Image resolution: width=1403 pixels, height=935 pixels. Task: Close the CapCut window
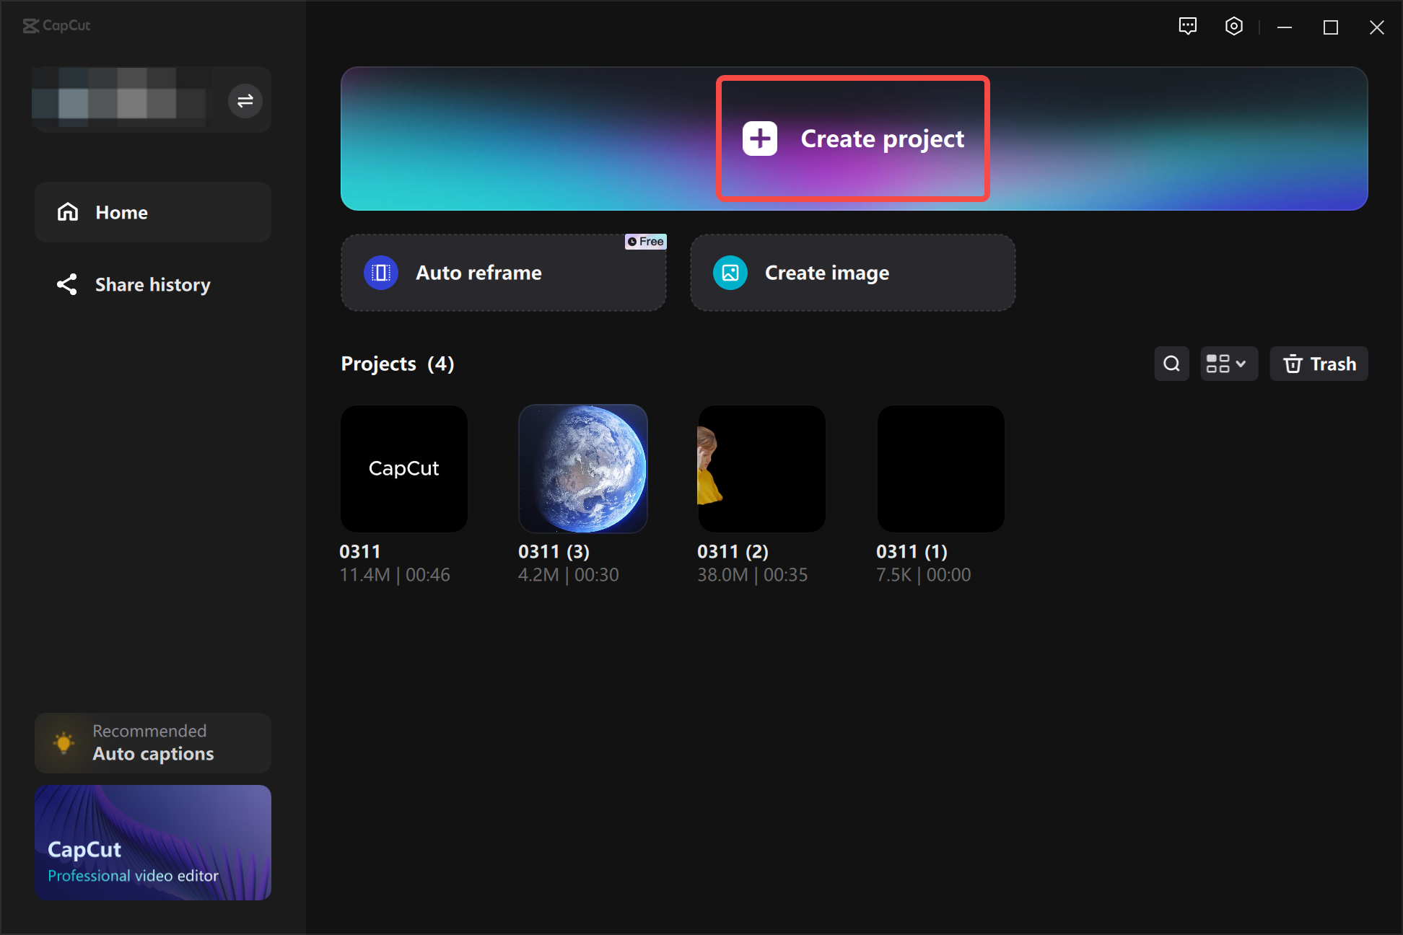pos(1377,27)
